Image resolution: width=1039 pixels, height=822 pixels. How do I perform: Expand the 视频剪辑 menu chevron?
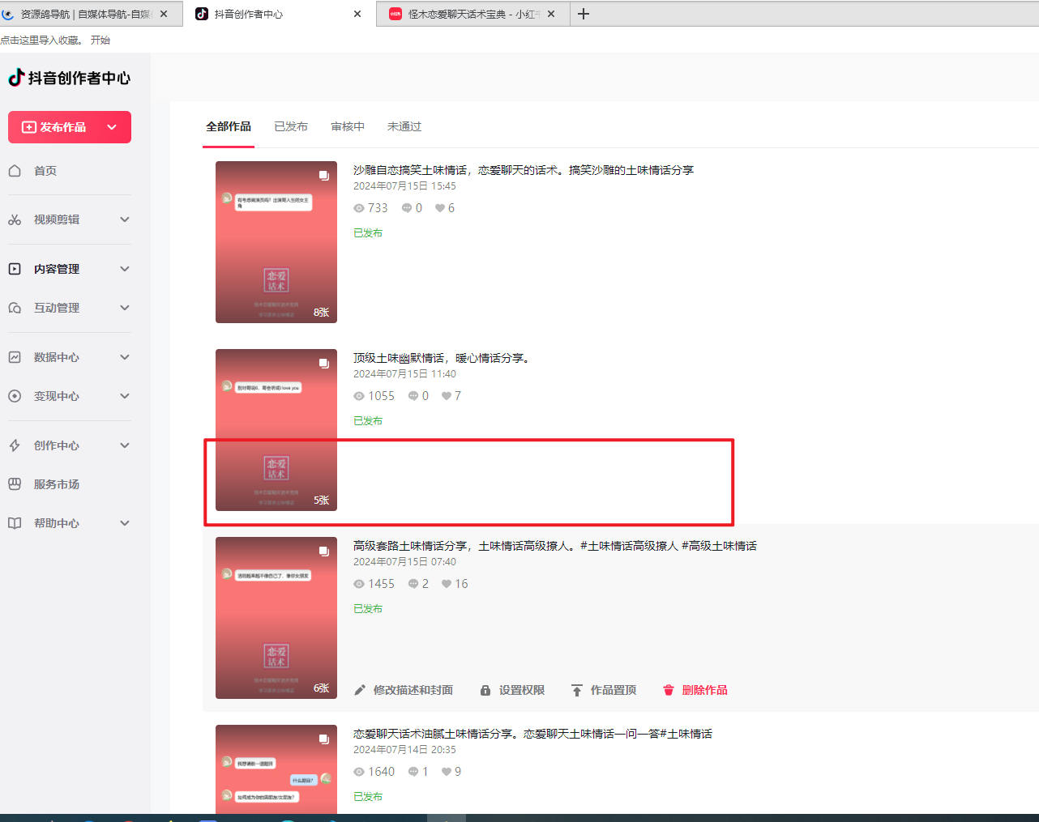(x=125, y=219)
